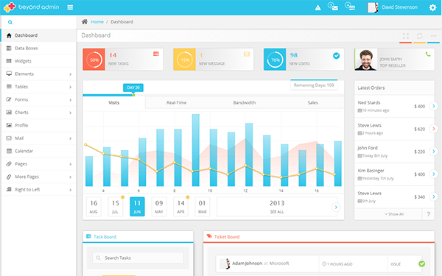Open the Ned Stards order arrow

click(434, 106)
